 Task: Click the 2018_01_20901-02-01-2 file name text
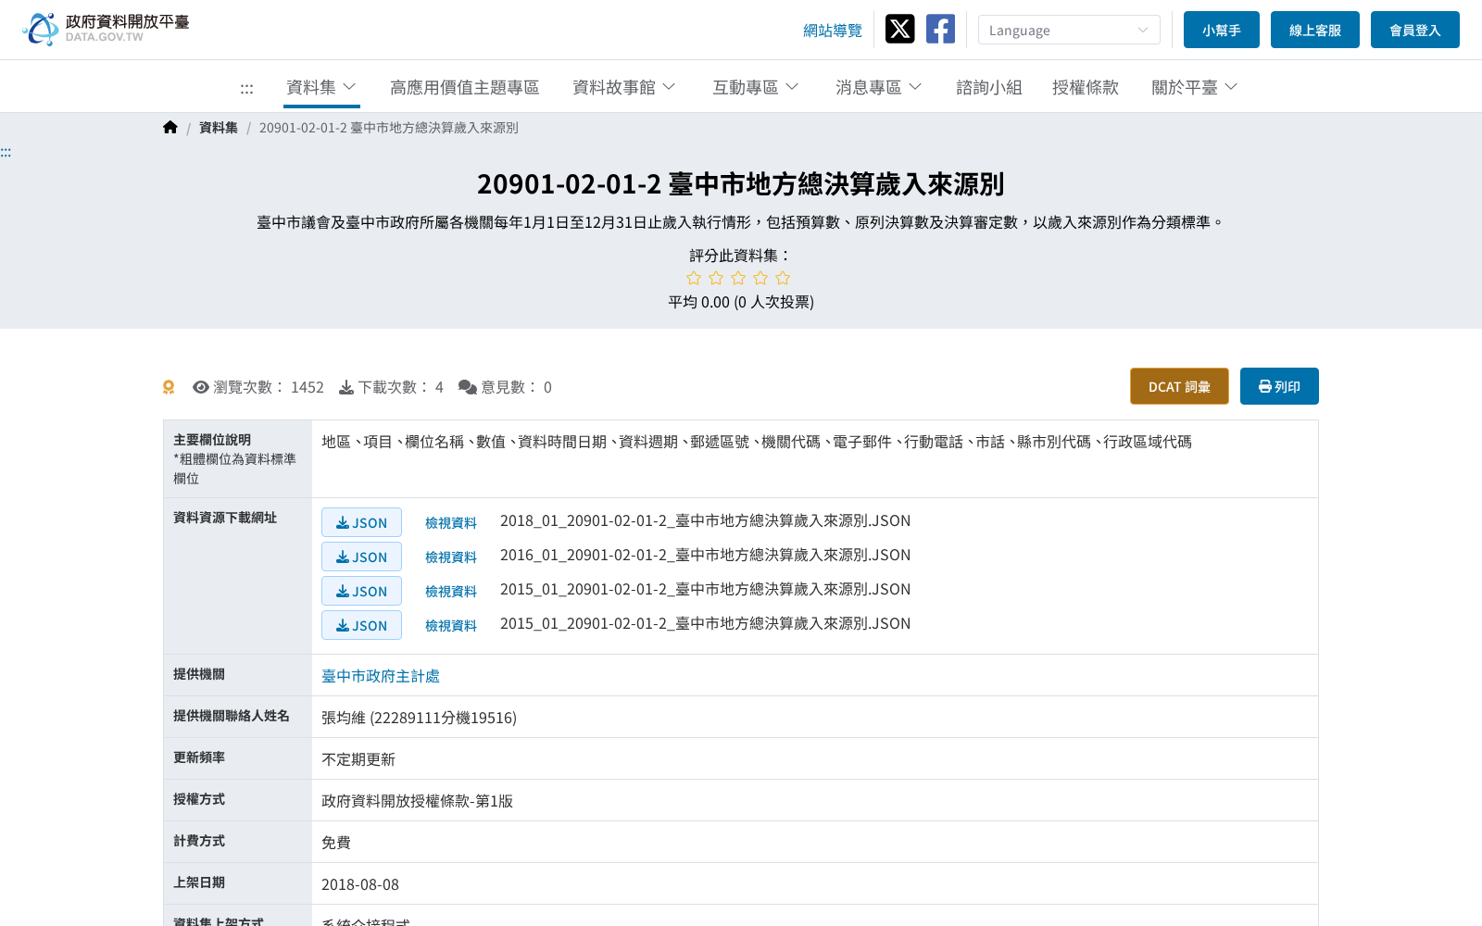coord(705,520)
